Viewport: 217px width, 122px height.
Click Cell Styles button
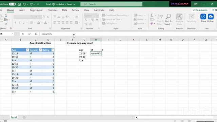(x=109, y=23)
